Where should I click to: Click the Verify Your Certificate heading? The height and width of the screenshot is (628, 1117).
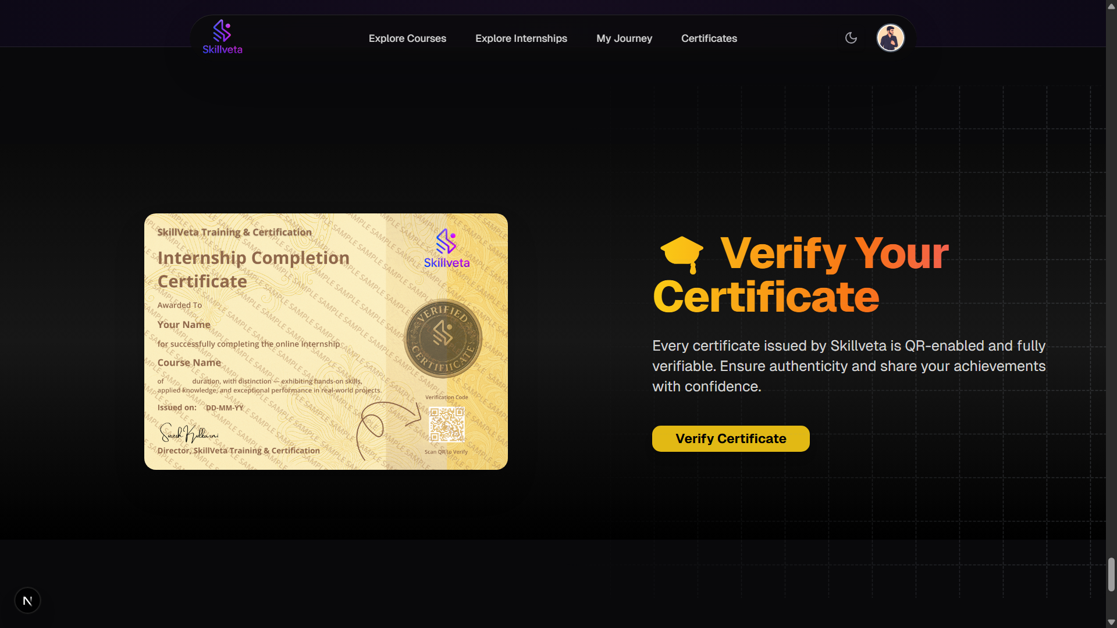click(x=801, y=274)
